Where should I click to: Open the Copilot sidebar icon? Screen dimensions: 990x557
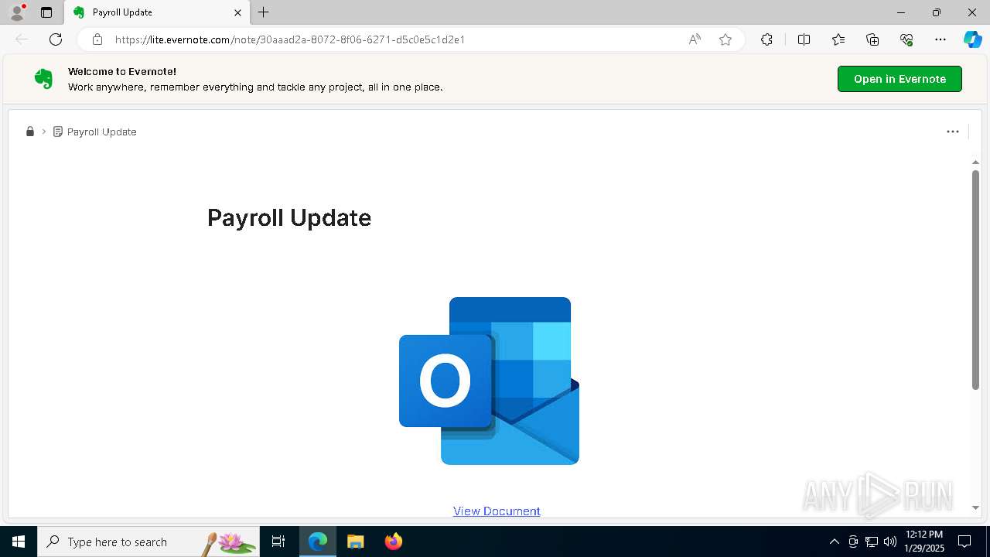pos(972,39)
